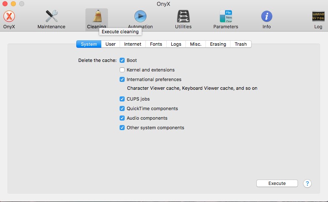Toggle QuickTime components checkbox

click(122, 108)
